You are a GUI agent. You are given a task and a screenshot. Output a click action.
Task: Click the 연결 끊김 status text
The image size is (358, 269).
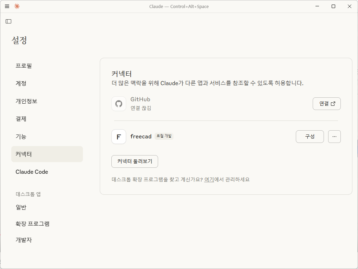coord(141,108)
